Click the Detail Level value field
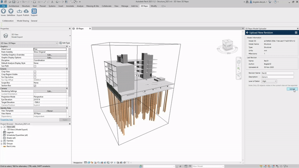This screenshot has width=299, height=168. click(x=50, y=49)
